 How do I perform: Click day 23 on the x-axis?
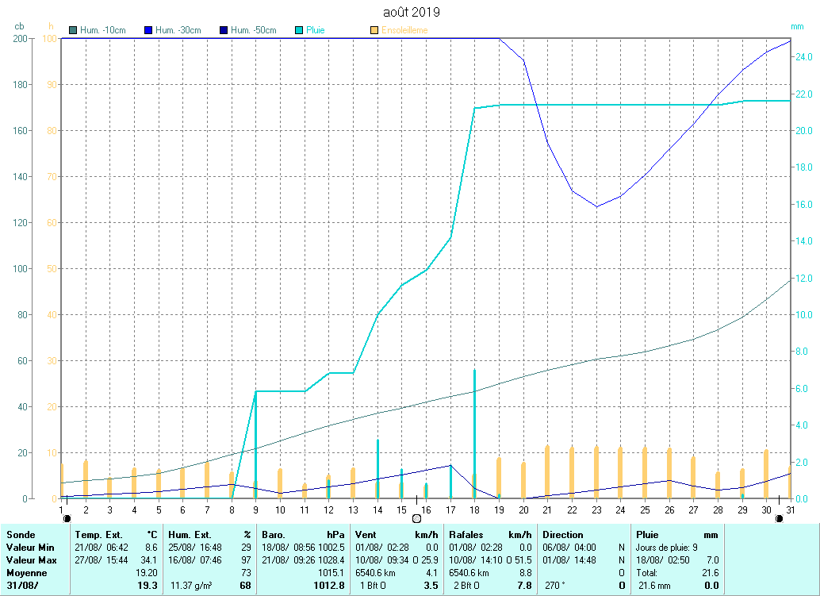pos(596,509)
